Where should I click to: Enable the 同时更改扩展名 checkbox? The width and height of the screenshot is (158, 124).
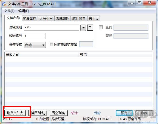[x=51, y=44]
